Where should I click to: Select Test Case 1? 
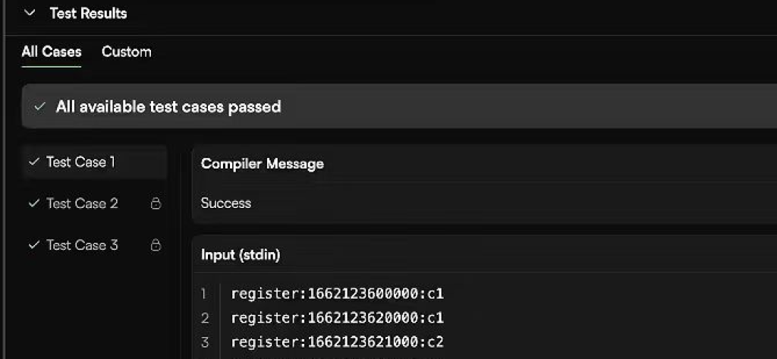pyautogui.click(x=94, y=162)
